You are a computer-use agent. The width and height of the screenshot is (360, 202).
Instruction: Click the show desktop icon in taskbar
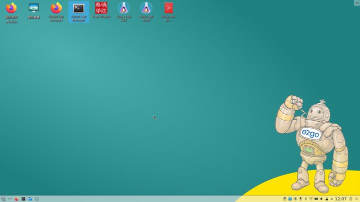(36, 199)
